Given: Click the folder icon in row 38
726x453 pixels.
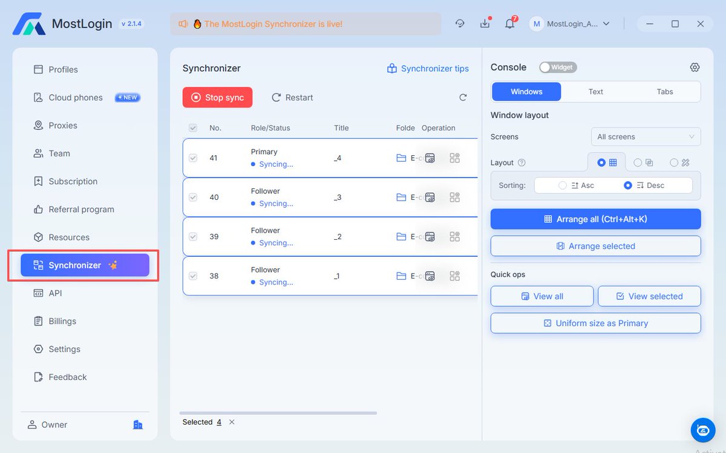Looking at the screenshot, I should click(401, 275).
